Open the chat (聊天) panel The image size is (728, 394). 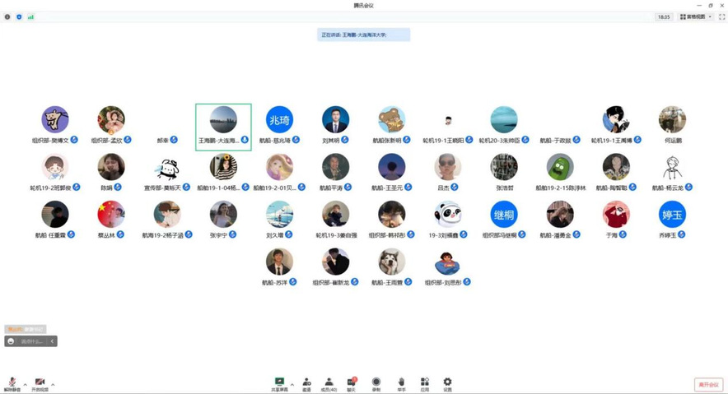click(352, 383)
